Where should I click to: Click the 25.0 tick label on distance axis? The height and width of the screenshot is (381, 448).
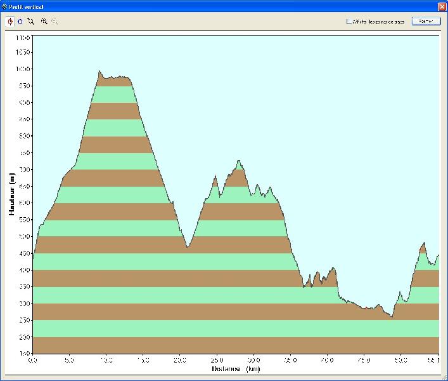[217, 359]
